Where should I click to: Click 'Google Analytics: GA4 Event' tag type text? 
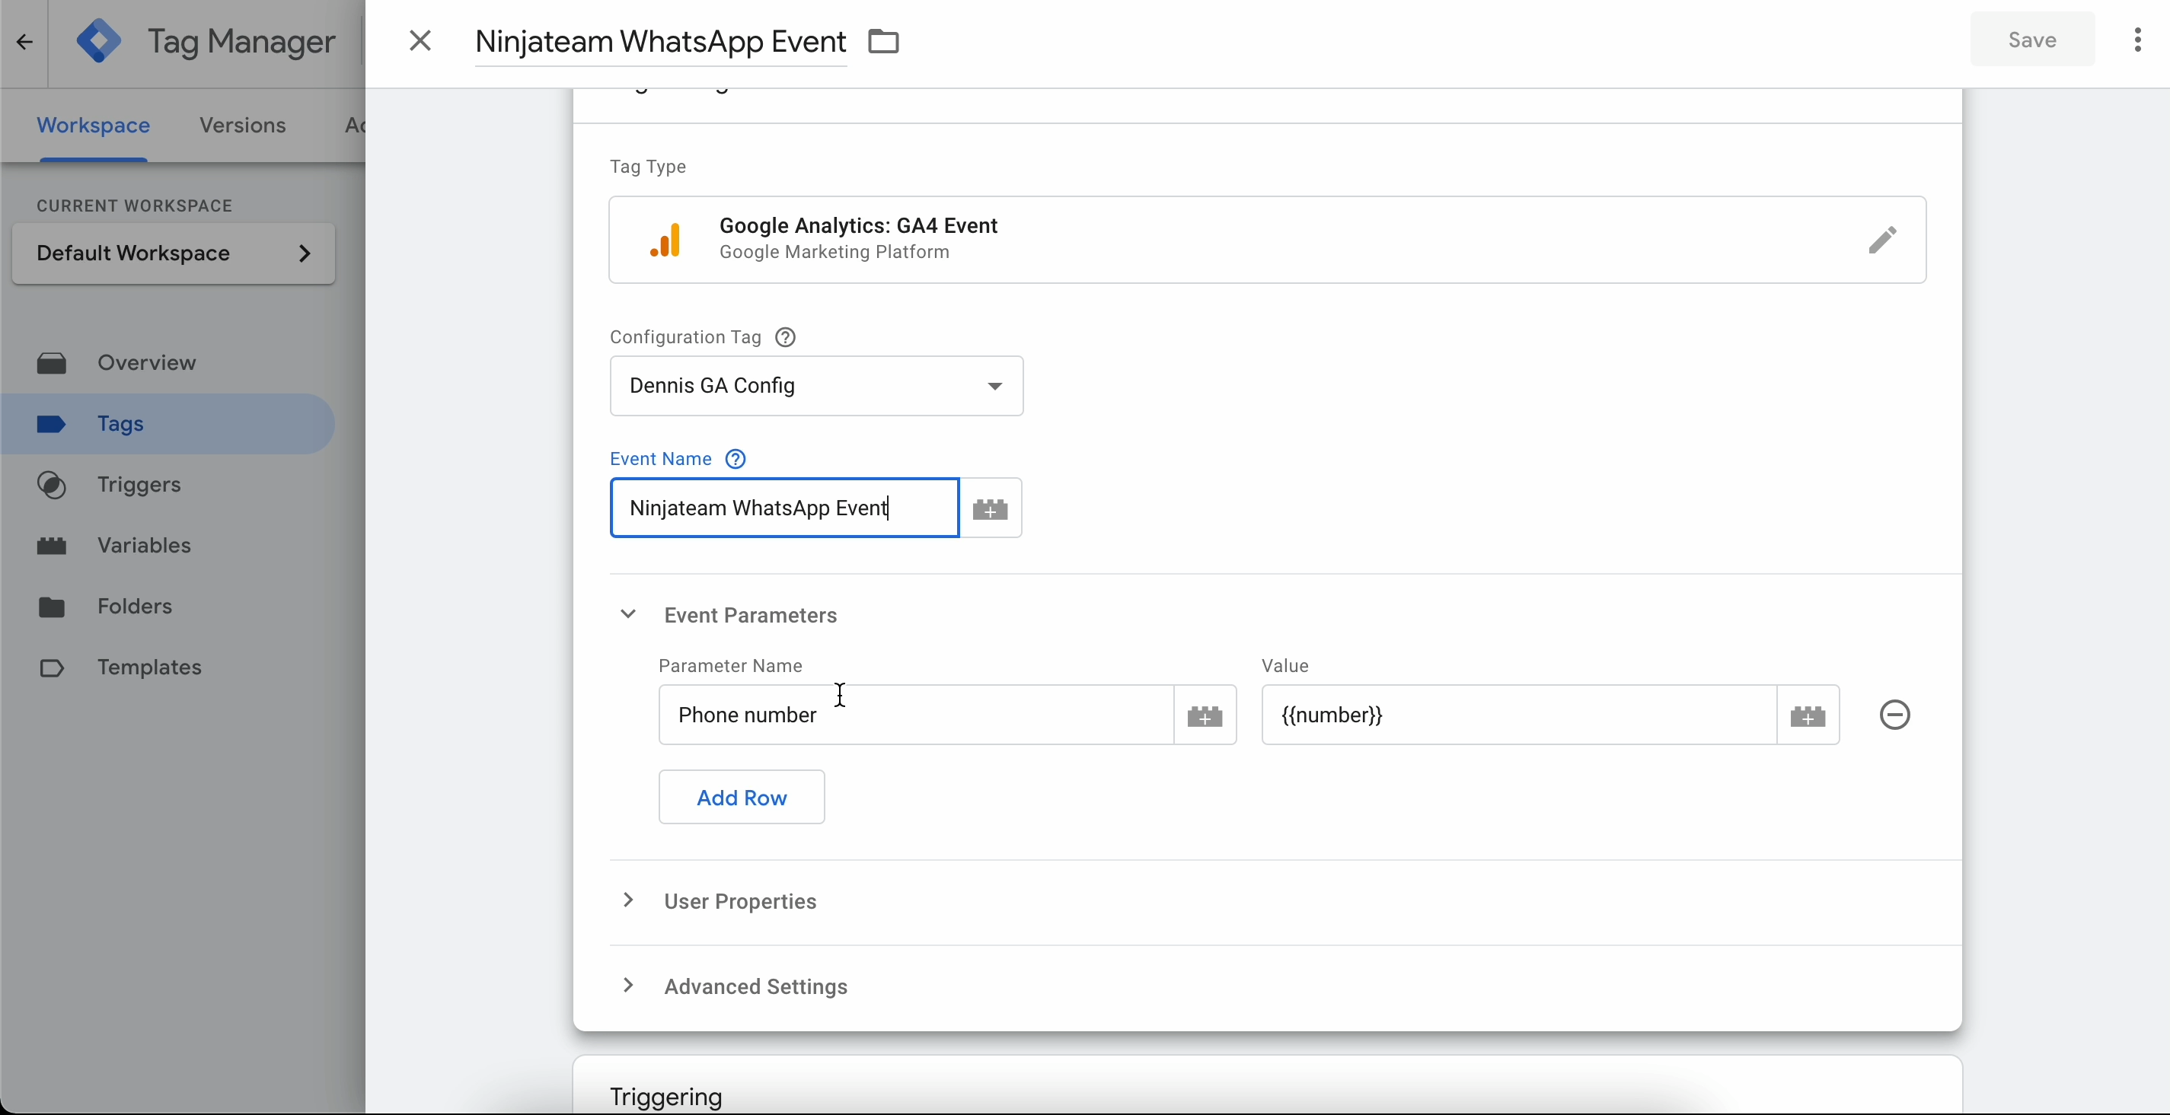858,226
